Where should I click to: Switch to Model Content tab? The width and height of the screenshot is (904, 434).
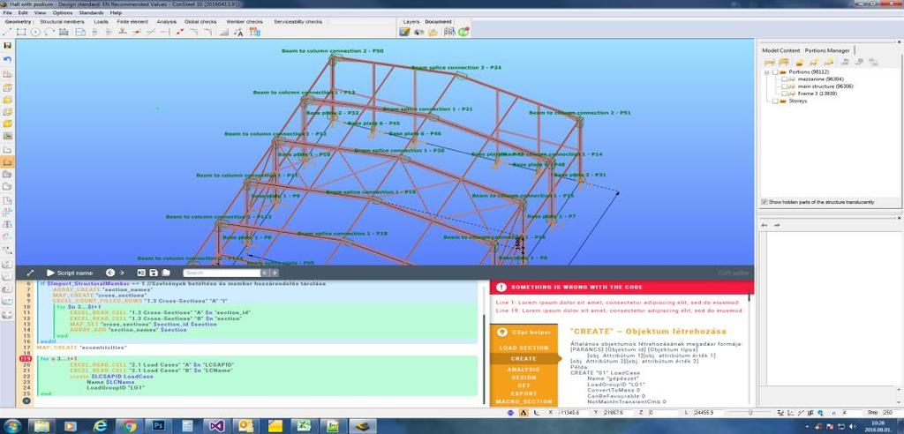[x=780, y=50]
